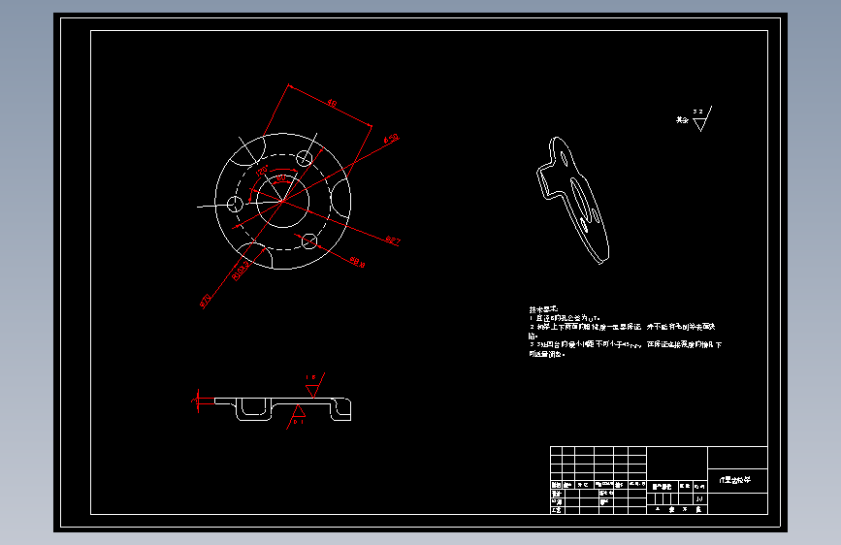
Task: Click the part name cell in title block
Action: [x=737, y=480]
